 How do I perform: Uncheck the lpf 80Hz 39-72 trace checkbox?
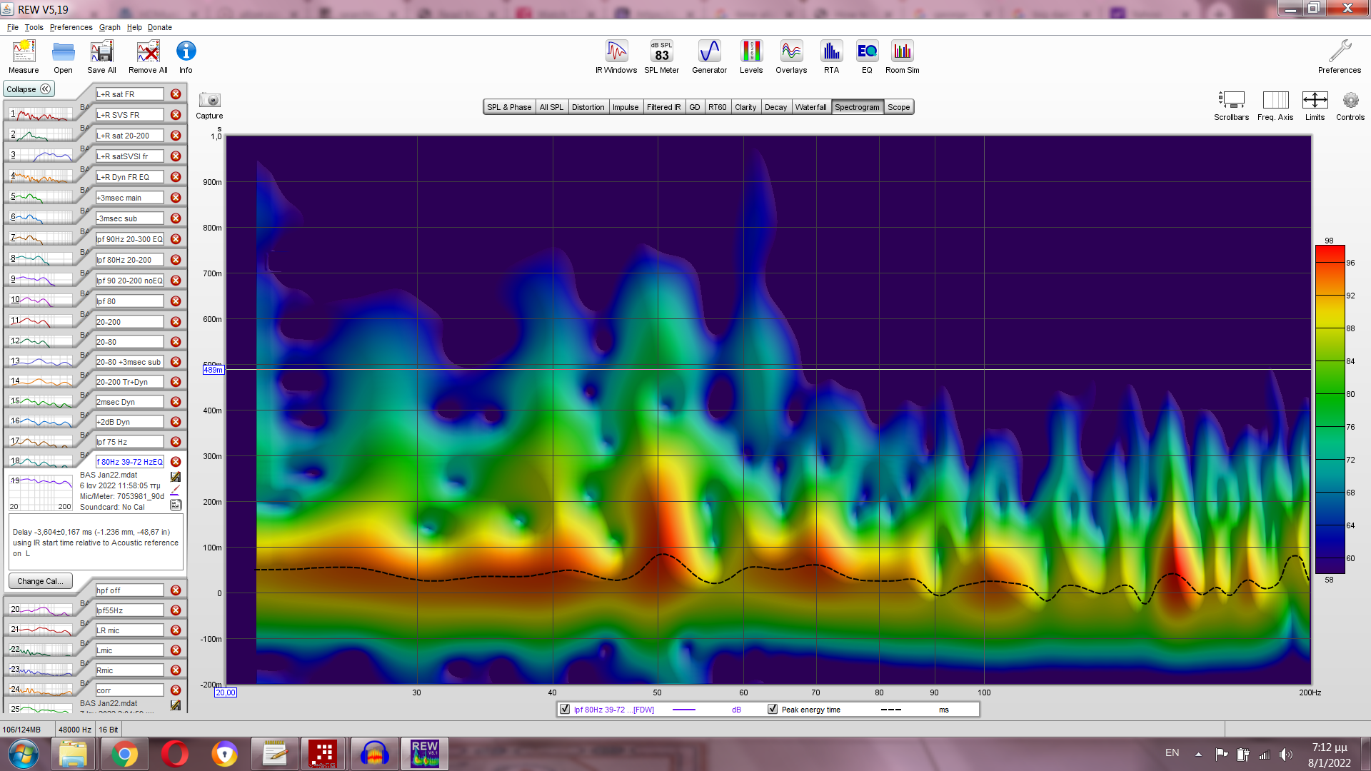tap(565, 710)
